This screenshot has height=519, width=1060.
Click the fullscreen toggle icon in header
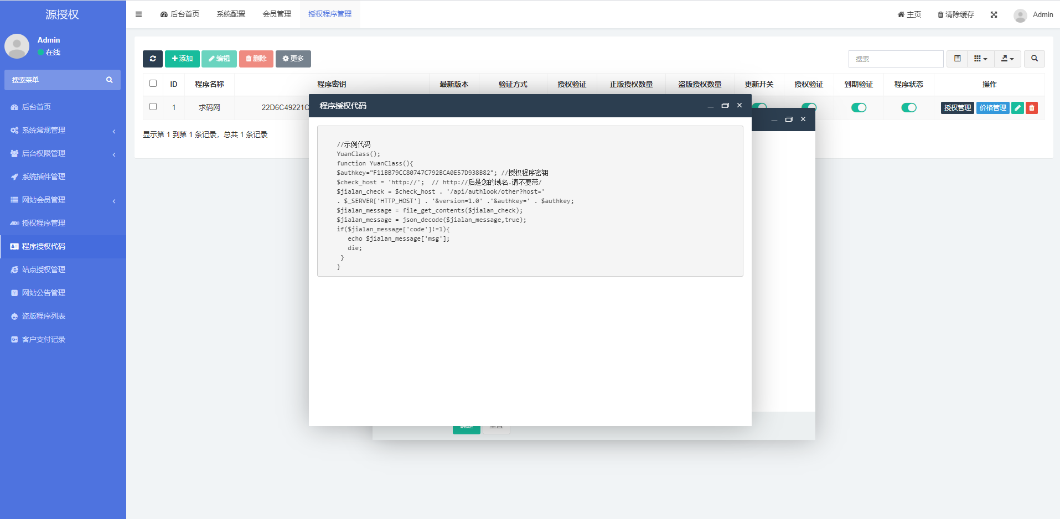[994, 14]
